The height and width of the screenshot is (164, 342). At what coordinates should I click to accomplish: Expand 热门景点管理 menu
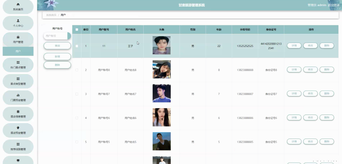coord(18,65)
